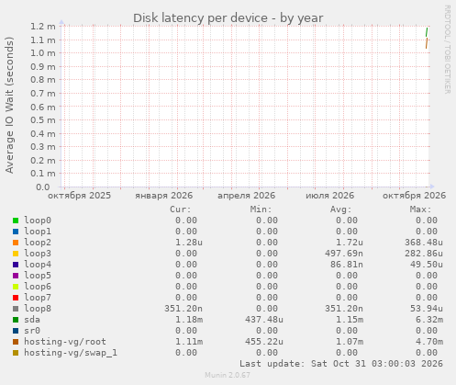This screenshot has height=385, width=456.
Task: Click the 'Munin 2.0.67' version text
Action: point(228,375)
